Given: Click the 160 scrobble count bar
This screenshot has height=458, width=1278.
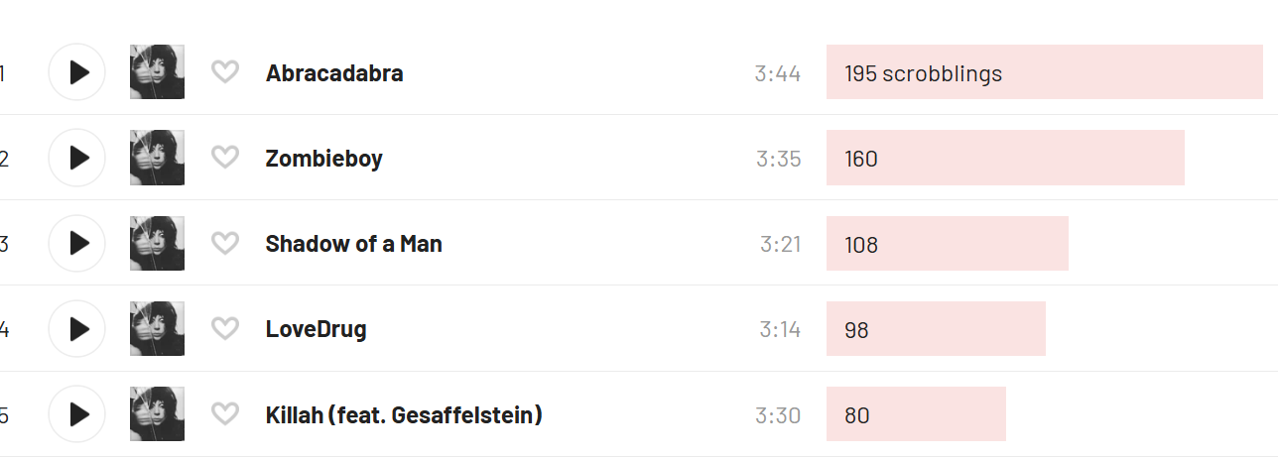Looking at the screenshot, I should coord(1004,158).
